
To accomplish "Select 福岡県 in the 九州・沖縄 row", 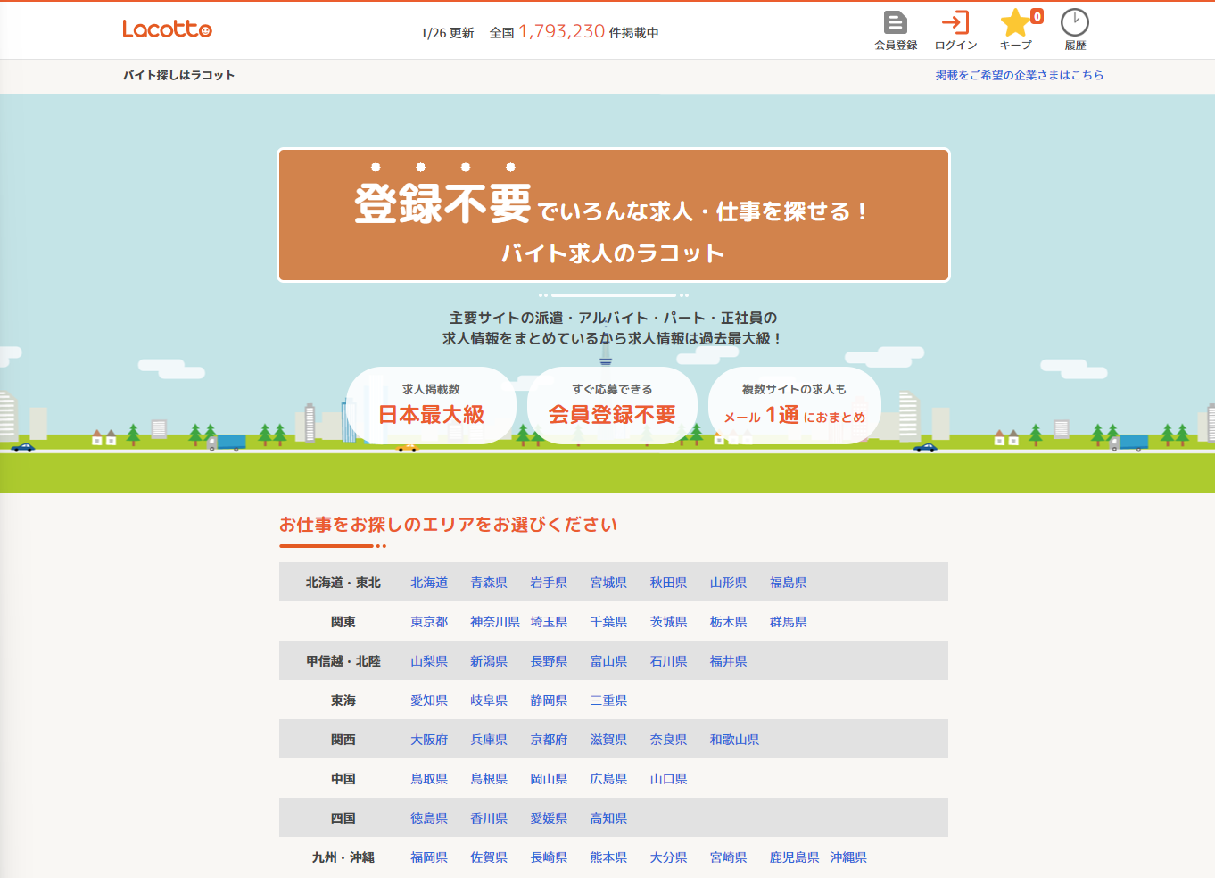I will tap(429, 857).
